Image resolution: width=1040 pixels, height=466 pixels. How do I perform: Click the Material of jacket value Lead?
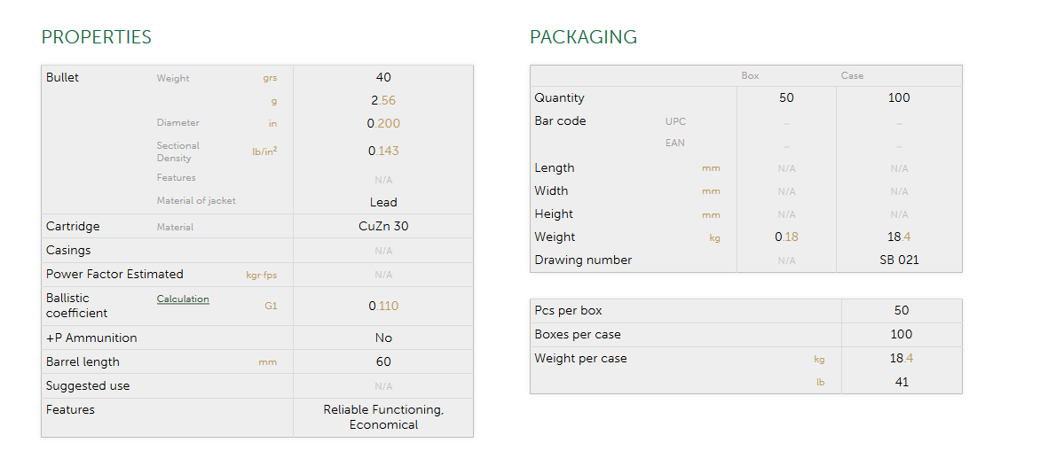383,202
